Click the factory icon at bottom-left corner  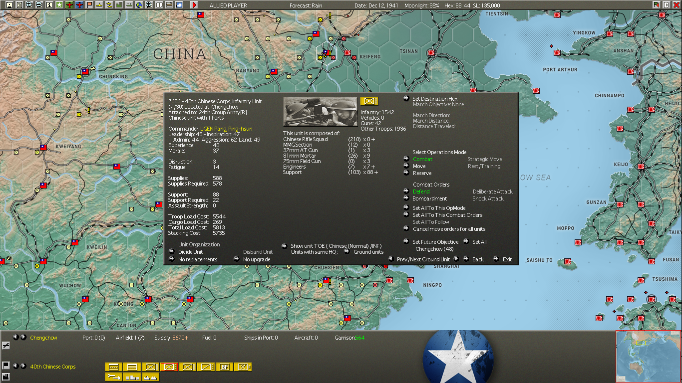(6, 376)
